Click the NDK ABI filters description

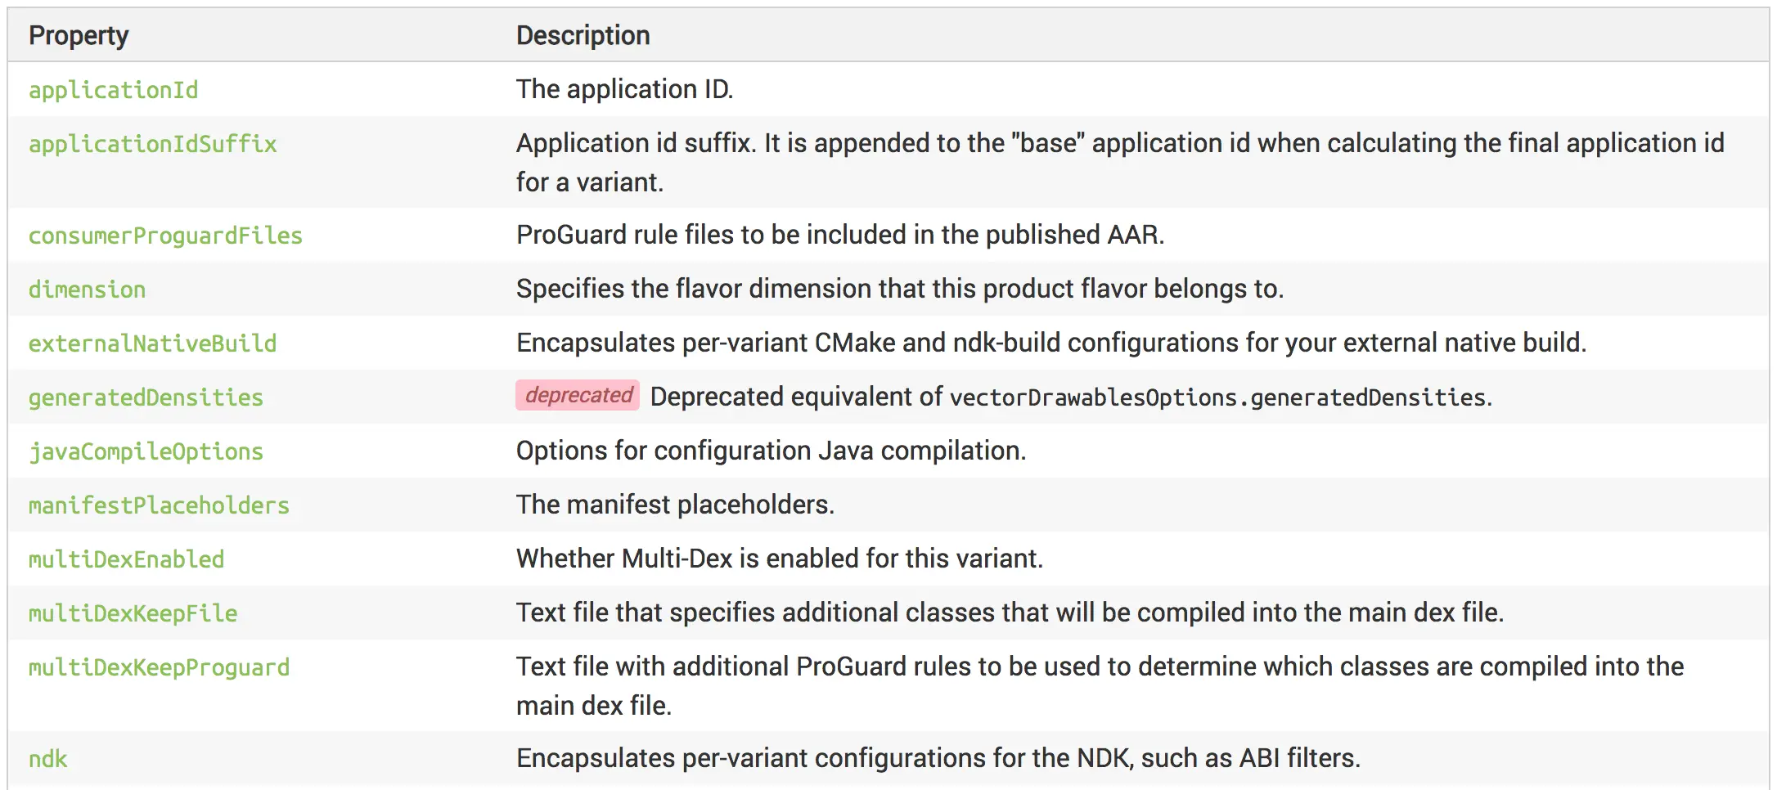tap(938, 758)
